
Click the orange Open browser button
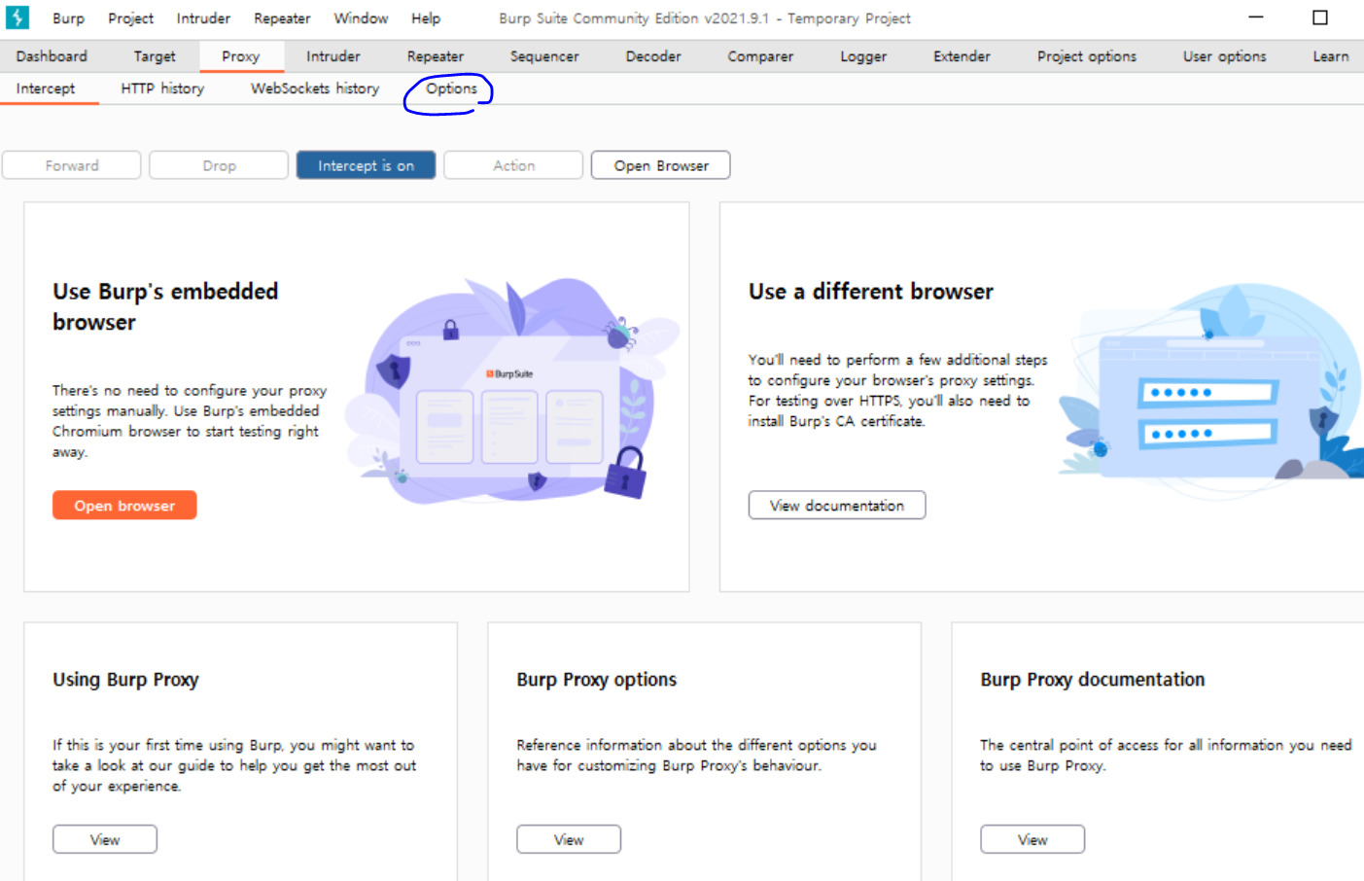tap(124, 506)
